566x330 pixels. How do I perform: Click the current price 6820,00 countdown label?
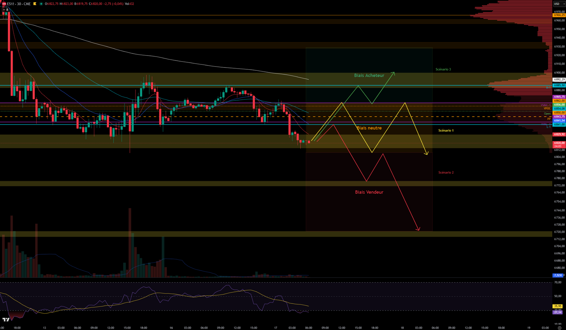pos(559,144)
